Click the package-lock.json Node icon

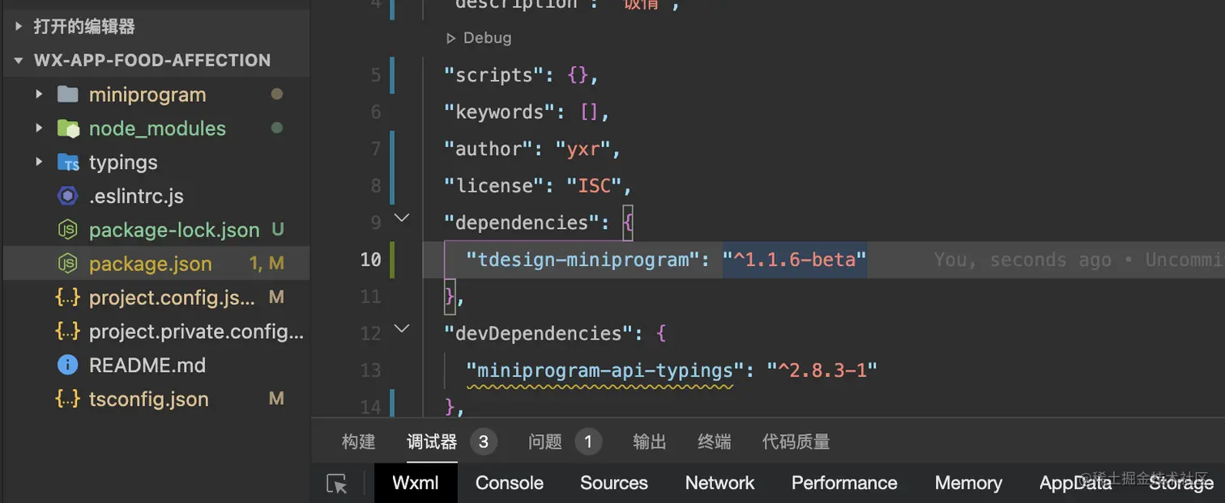click(x=68, y=230)
